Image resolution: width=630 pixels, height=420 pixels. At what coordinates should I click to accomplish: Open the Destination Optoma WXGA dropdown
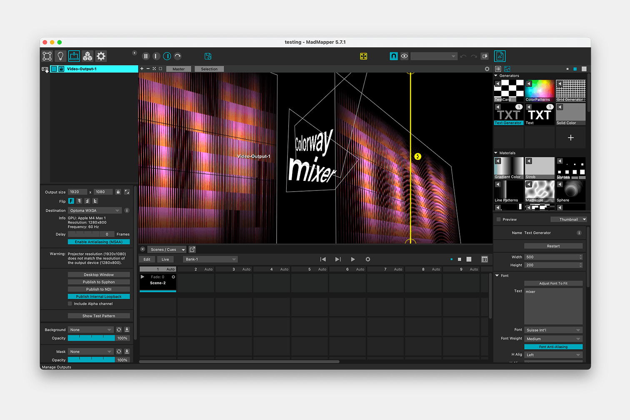pos(95,211)
